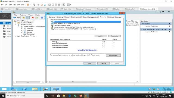
Task: Click the Remove button
Action: coord(114,36)
